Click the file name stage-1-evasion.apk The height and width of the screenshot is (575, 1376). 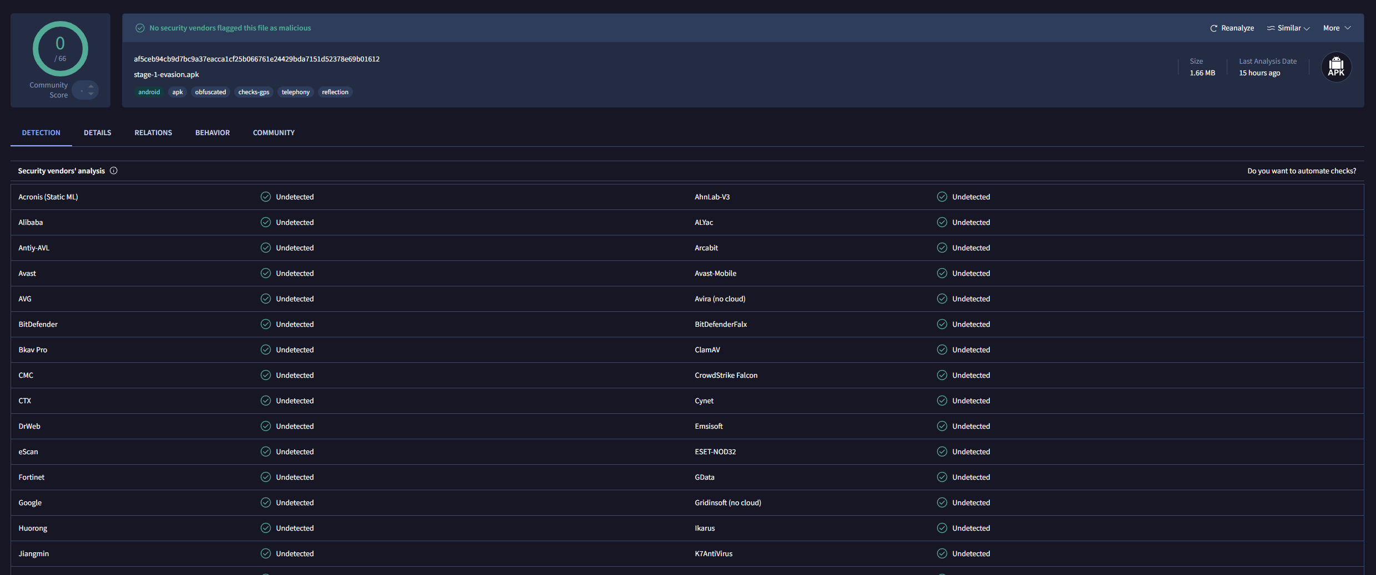point(166,75)
